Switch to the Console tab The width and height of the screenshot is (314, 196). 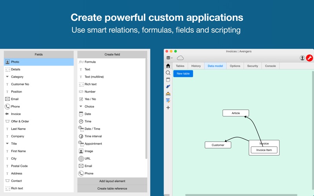270,66
